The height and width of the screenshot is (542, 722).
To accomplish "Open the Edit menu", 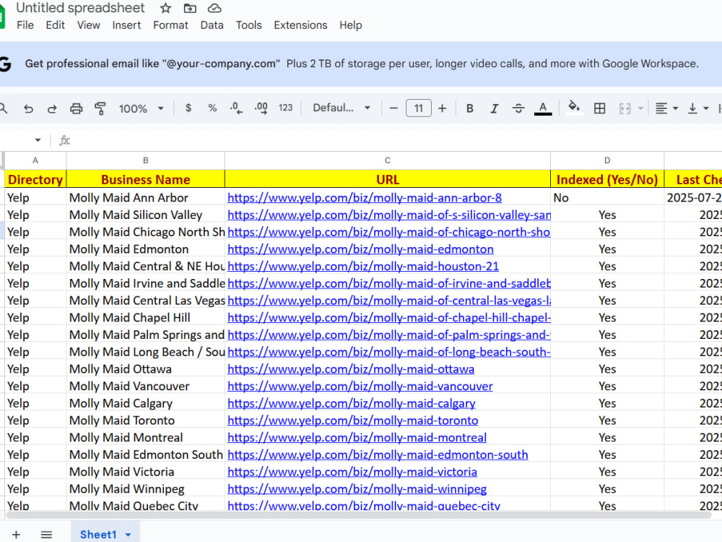I will pos(56,25).
